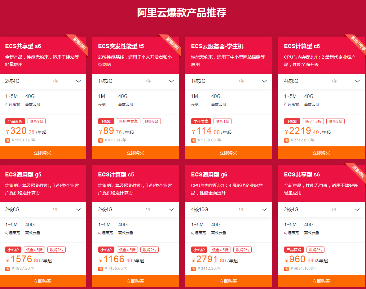Click 限量抢购 ribbon on the ¥960.84 s6 card
Viewport: 366px width, 289px height.
[x=358, y=172]
